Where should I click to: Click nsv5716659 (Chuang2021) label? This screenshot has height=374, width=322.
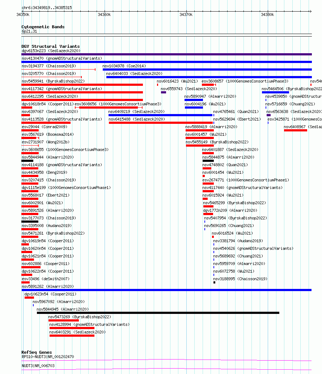tap(290, 104)
